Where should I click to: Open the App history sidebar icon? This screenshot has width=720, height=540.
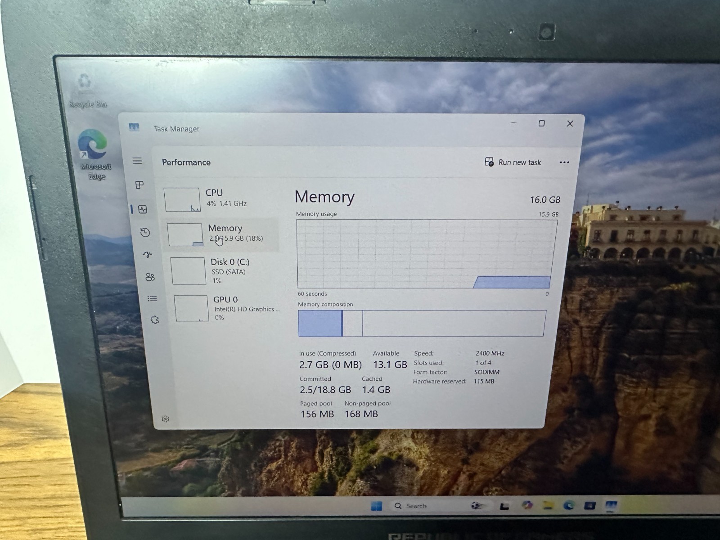click(145, 233)
